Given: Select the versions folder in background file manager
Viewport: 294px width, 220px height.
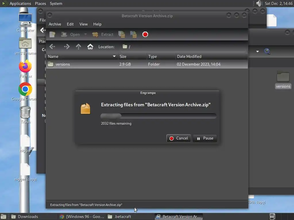Looking at the screenshot, I should point(283,80).
